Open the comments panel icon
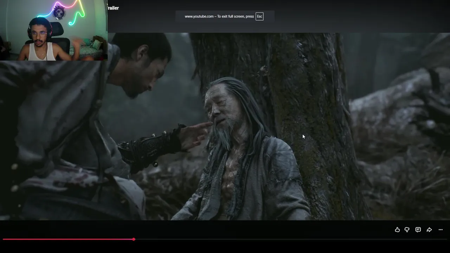This screenshot has width=450, height=253. click(418, 230)
